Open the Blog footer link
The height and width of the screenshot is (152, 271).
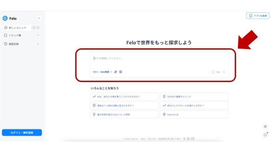(x=143, y=139)
